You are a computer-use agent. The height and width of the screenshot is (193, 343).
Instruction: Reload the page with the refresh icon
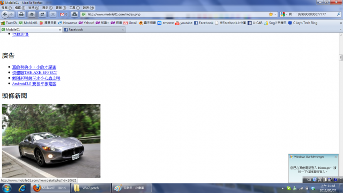(x=42, y=14)
